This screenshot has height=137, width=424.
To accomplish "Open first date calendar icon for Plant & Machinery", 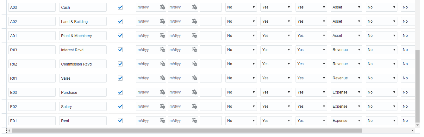I will (162, 36).
